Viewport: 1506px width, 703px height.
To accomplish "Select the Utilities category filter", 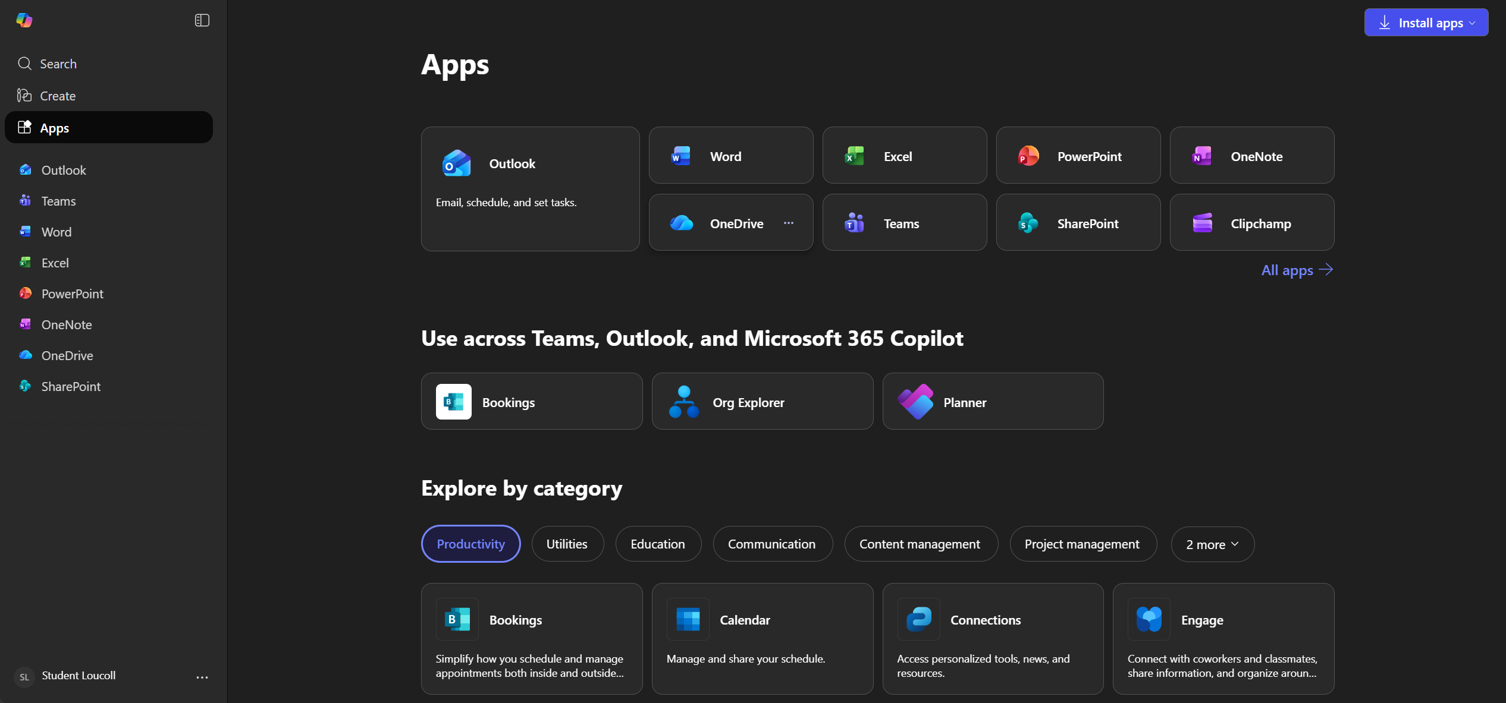I will point(567,544).
